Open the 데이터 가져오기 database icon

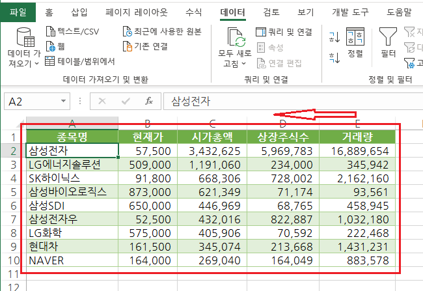25,37
